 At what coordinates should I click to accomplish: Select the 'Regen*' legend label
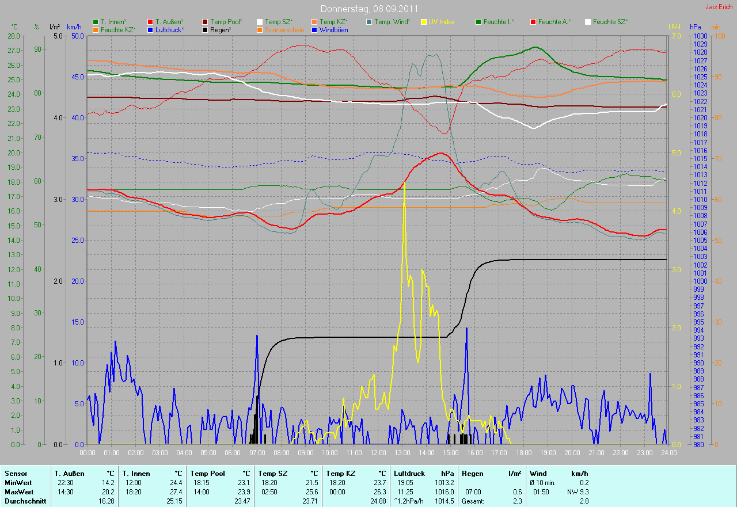coord(221,29)
